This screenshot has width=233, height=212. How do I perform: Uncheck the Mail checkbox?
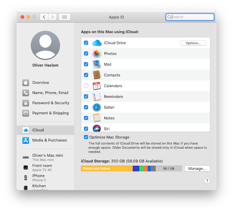click(86, 65)
